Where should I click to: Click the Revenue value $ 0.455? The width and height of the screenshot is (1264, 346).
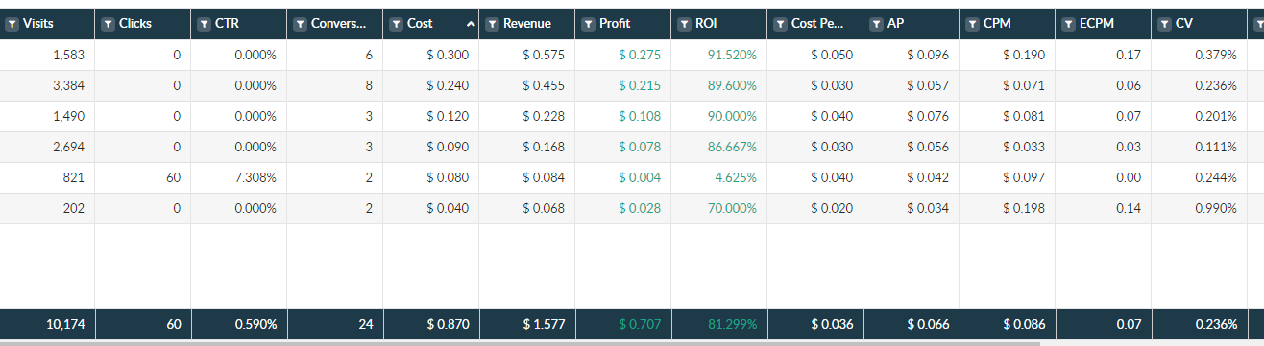coord(544,86)
